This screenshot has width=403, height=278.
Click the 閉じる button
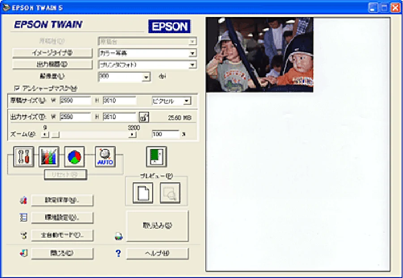point(62,253)
